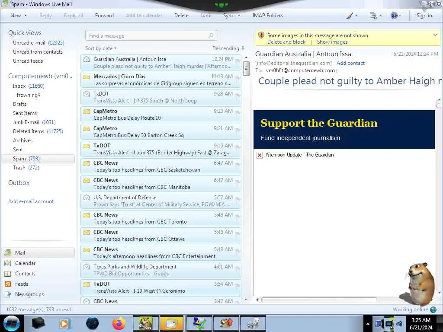443x332 pixels.
Task: Click envelope icon of Mercados Cinco Días message
Action: tap(87, 77)
